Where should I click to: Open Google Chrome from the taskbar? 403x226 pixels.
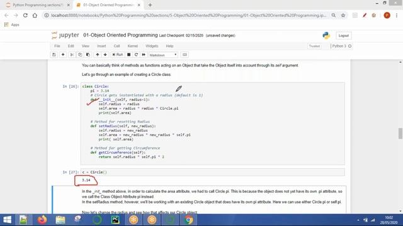click(x=188, y=220)
